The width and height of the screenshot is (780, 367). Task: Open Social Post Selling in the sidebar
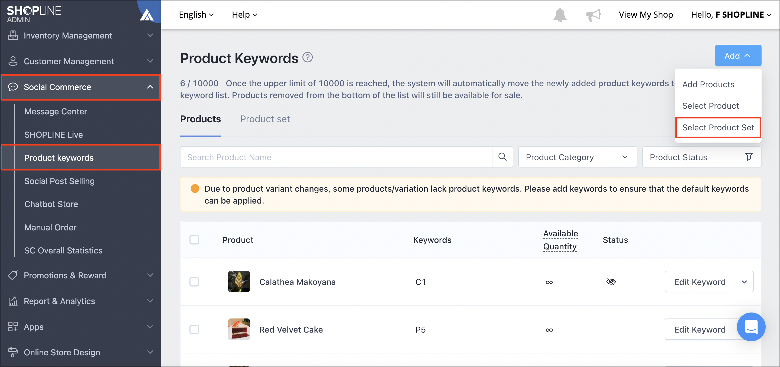pyautogui.click(x=60, y=181)
